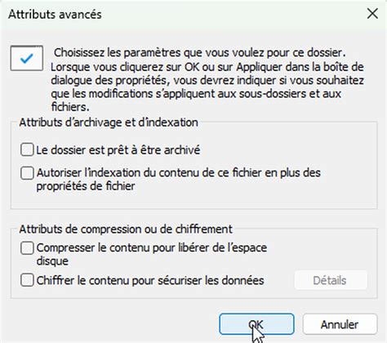Screen dimensions: 387x343
Task: Check the 'Le dossier est prêt à être archivé' box
Action: (27, 149)
